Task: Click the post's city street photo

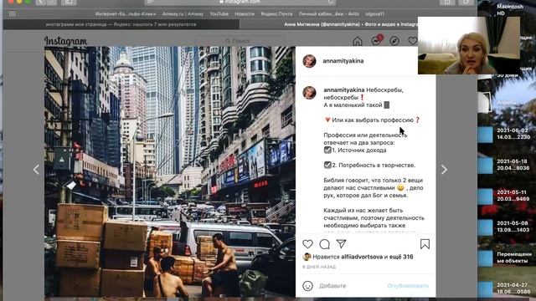Action: pos(169,171)
